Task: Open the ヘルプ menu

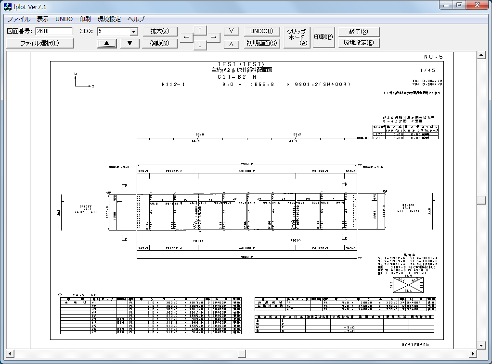Action: click(x=136, y=19)
